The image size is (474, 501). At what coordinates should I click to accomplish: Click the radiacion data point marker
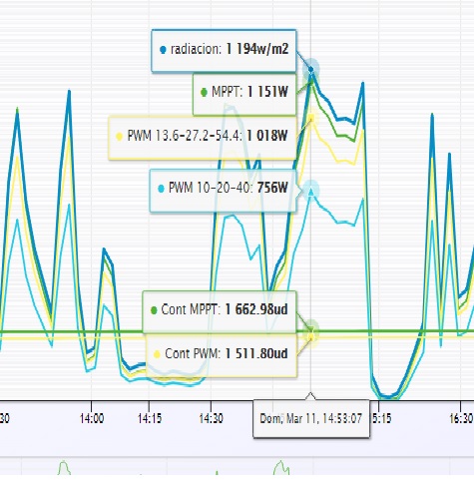(311, 70)
